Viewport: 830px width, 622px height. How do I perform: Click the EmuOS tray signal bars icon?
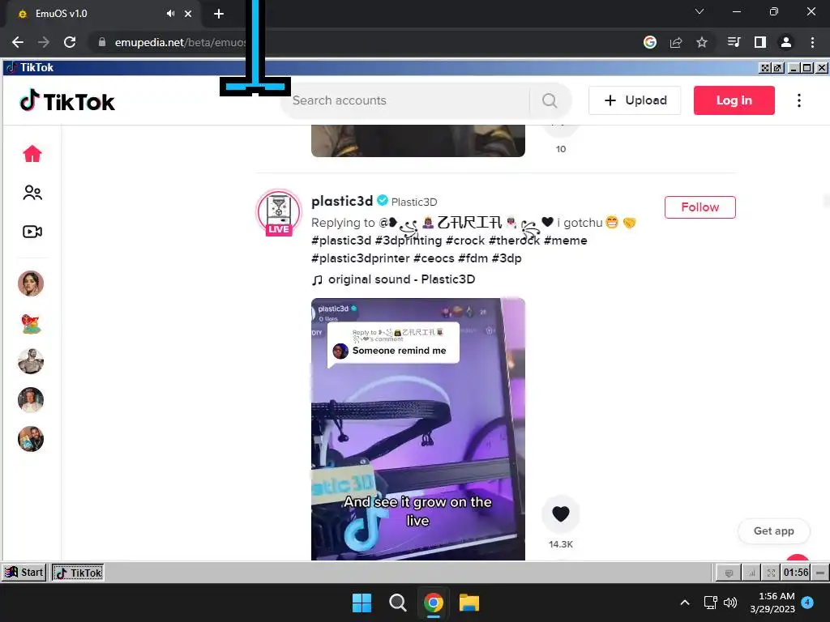click(x=751, y=573)
